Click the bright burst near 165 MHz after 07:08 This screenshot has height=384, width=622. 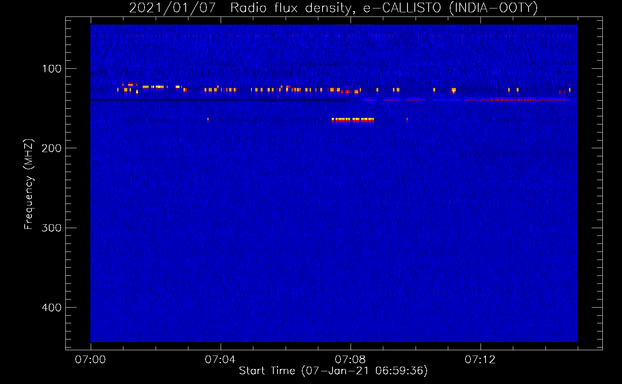pyautogui.click(x=353, y=120)
